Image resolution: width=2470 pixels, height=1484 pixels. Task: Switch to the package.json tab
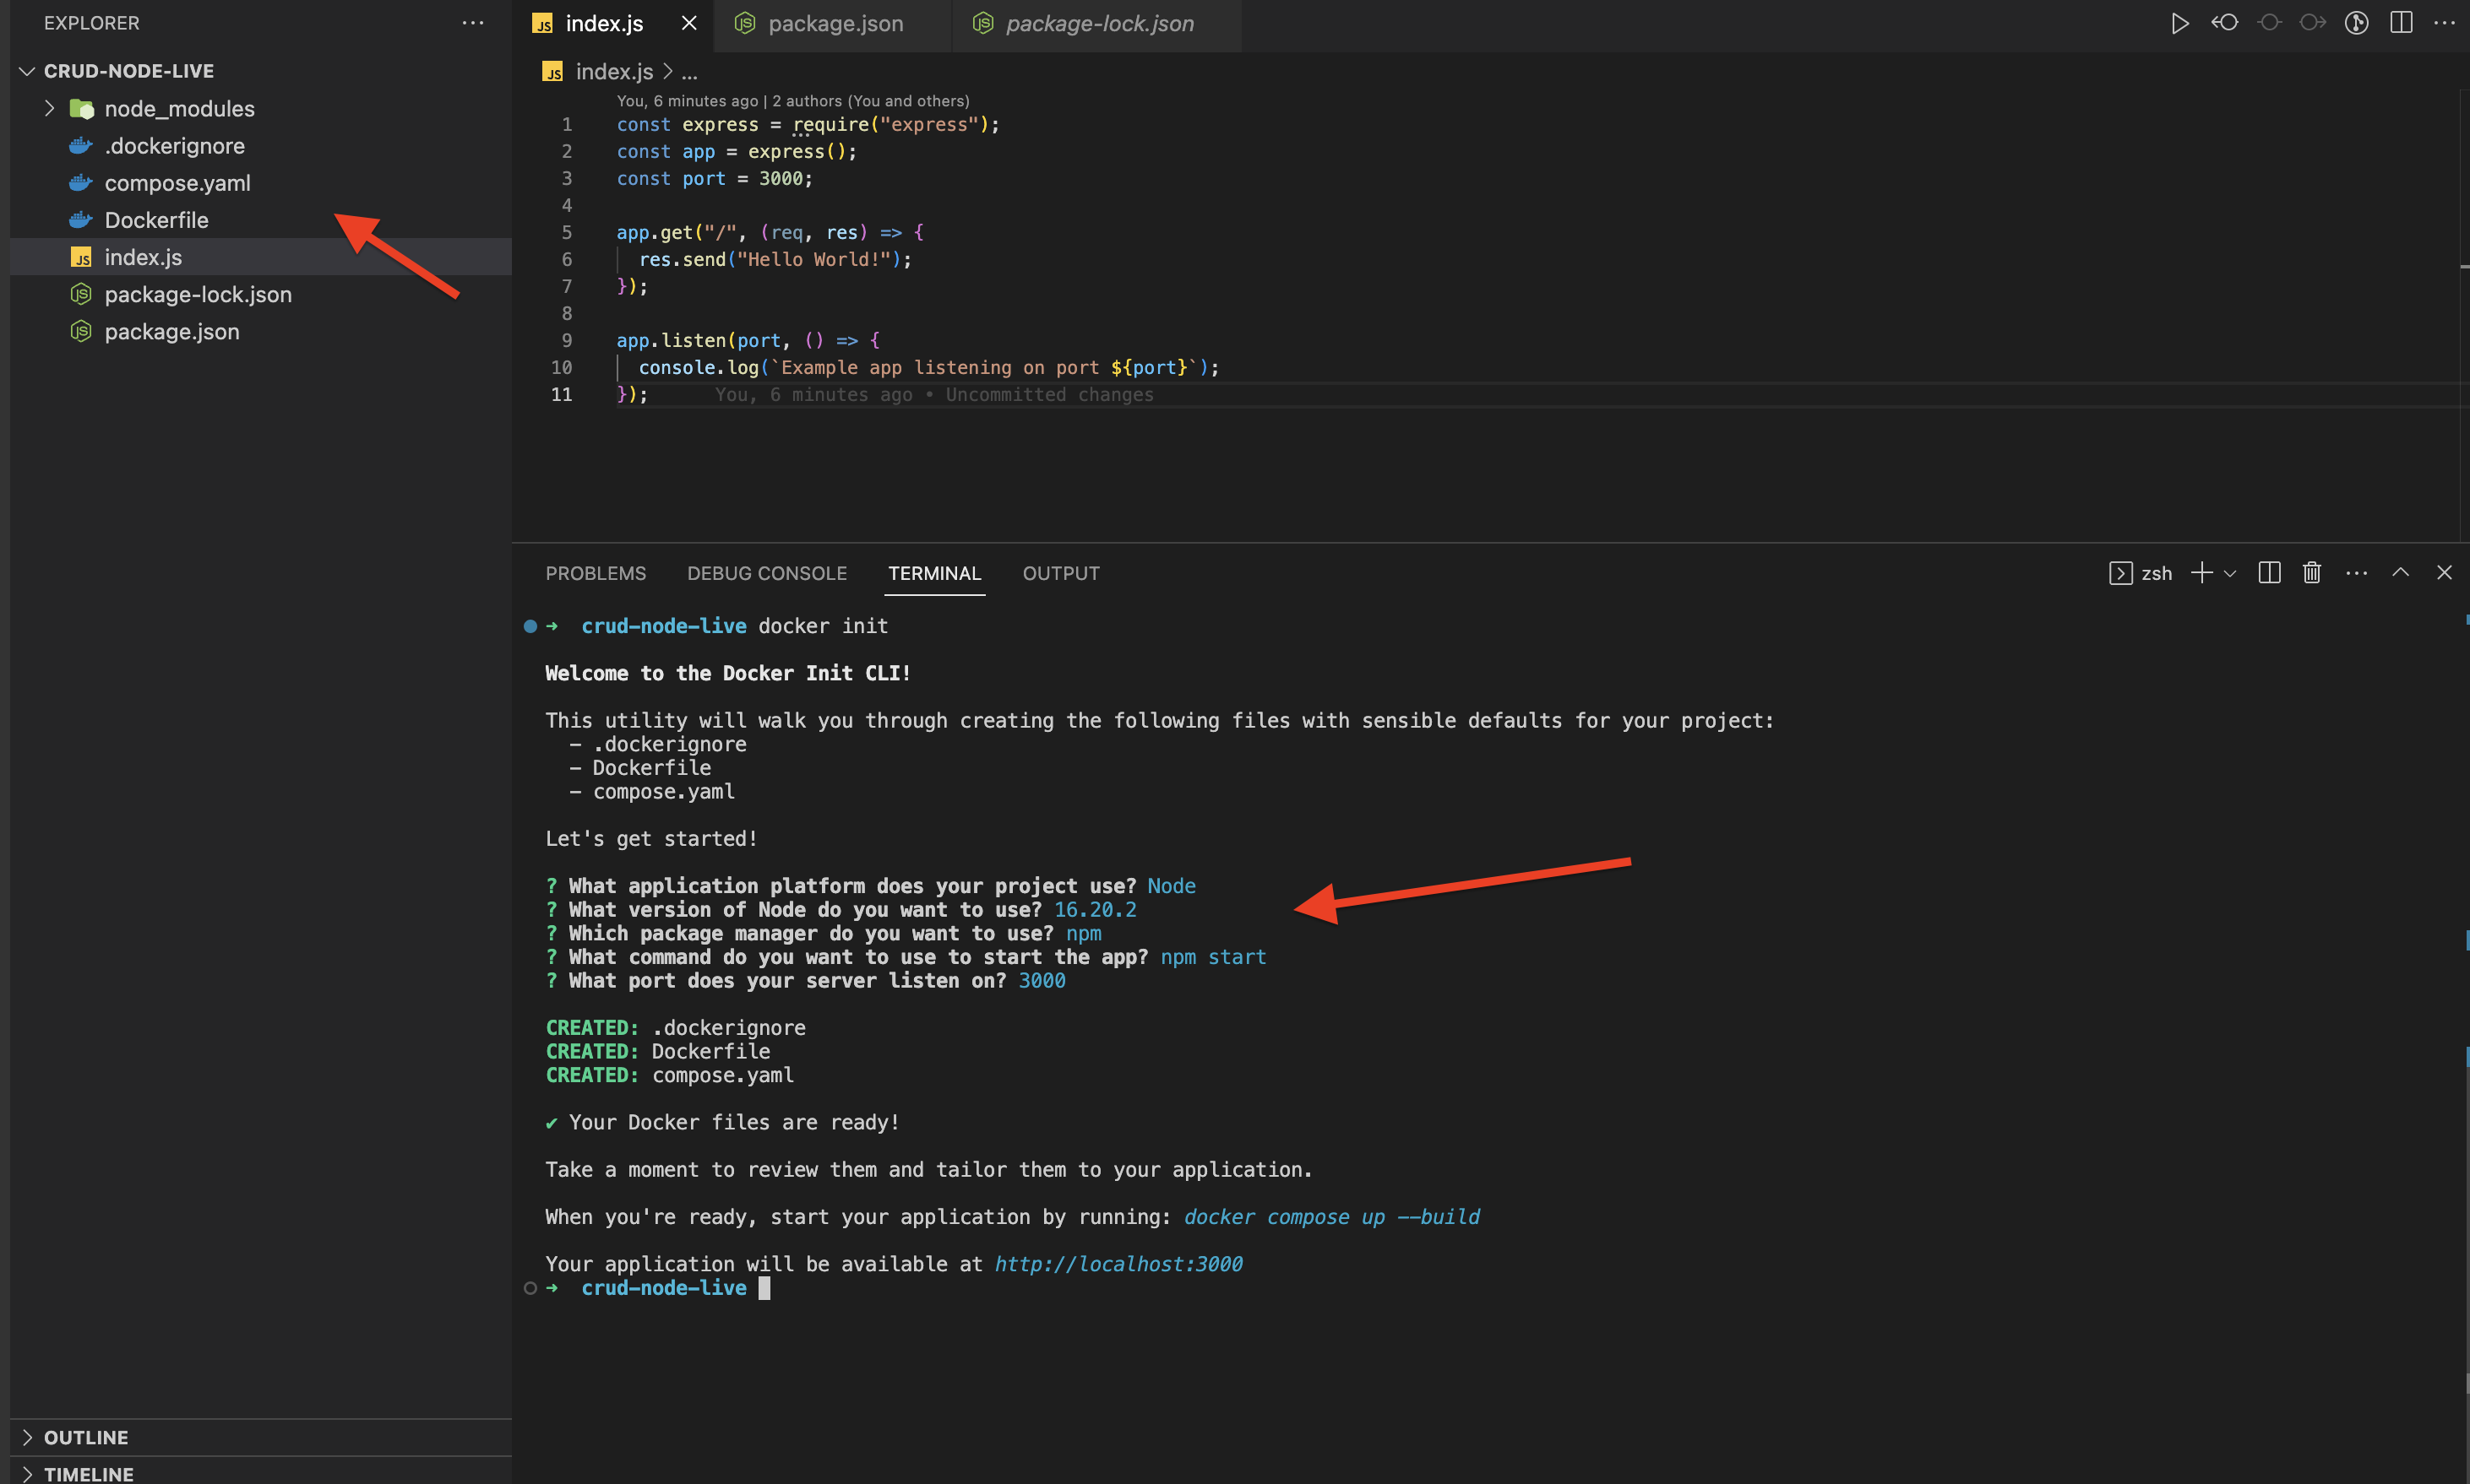click(x=835, y=23)
